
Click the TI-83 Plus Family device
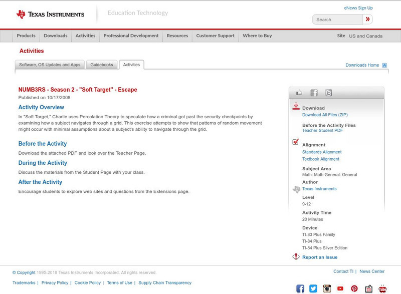[319, 235]
